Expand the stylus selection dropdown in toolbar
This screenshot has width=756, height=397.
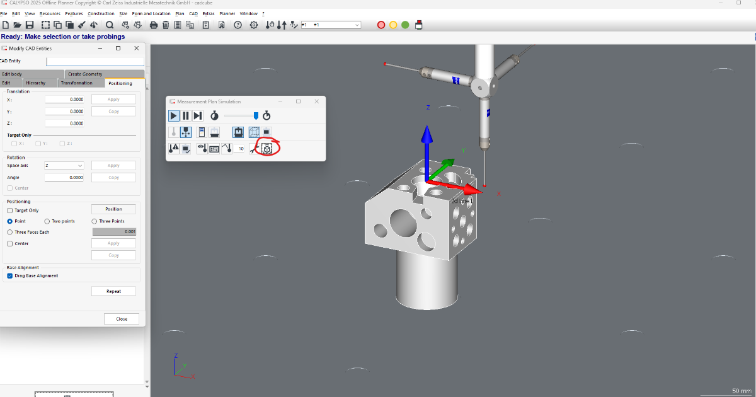pyautogui.click(x=357, y=25)
